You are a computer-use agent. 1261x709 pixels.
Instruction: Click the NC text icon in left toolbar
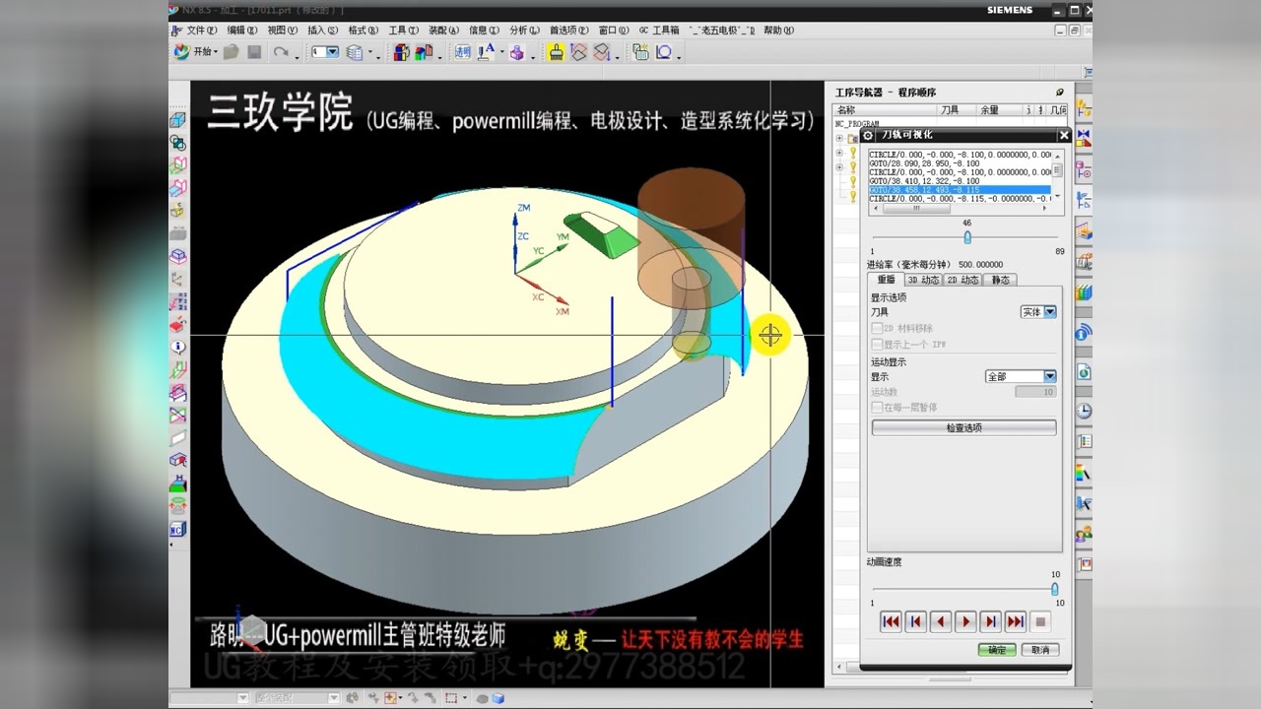click(x=178, y=530)
